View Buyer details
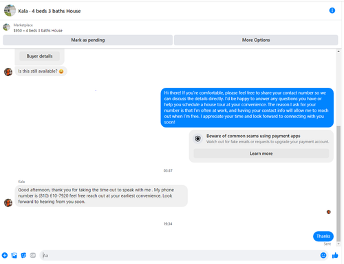The width and height of the screenshot is (344, 264). click(39, 56)
